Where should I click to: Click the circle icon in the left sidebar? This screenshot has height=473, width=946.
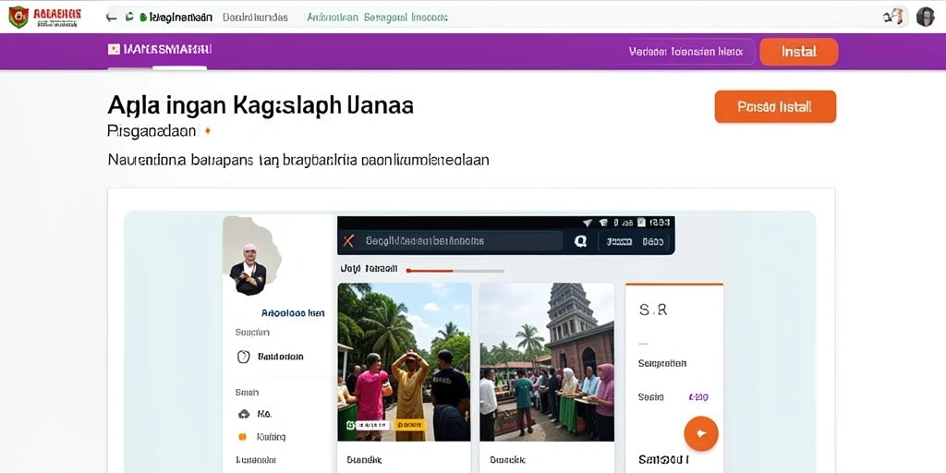click(243, 357)
